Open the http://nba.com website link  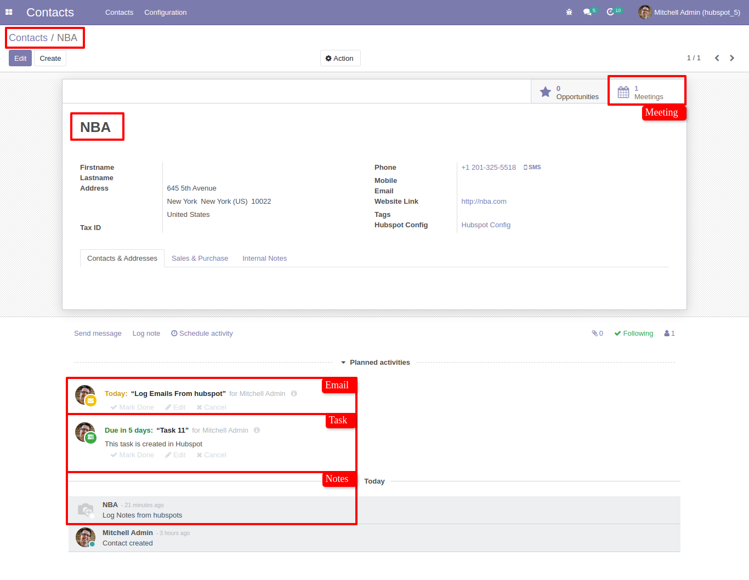484,202
